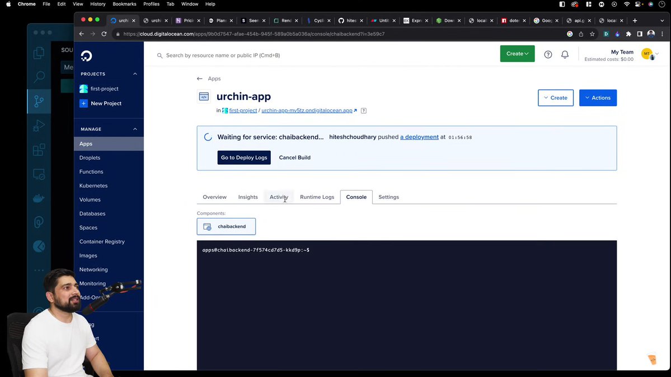Open the green Create dropdown

pyautogui.click(x=517, y=54)
